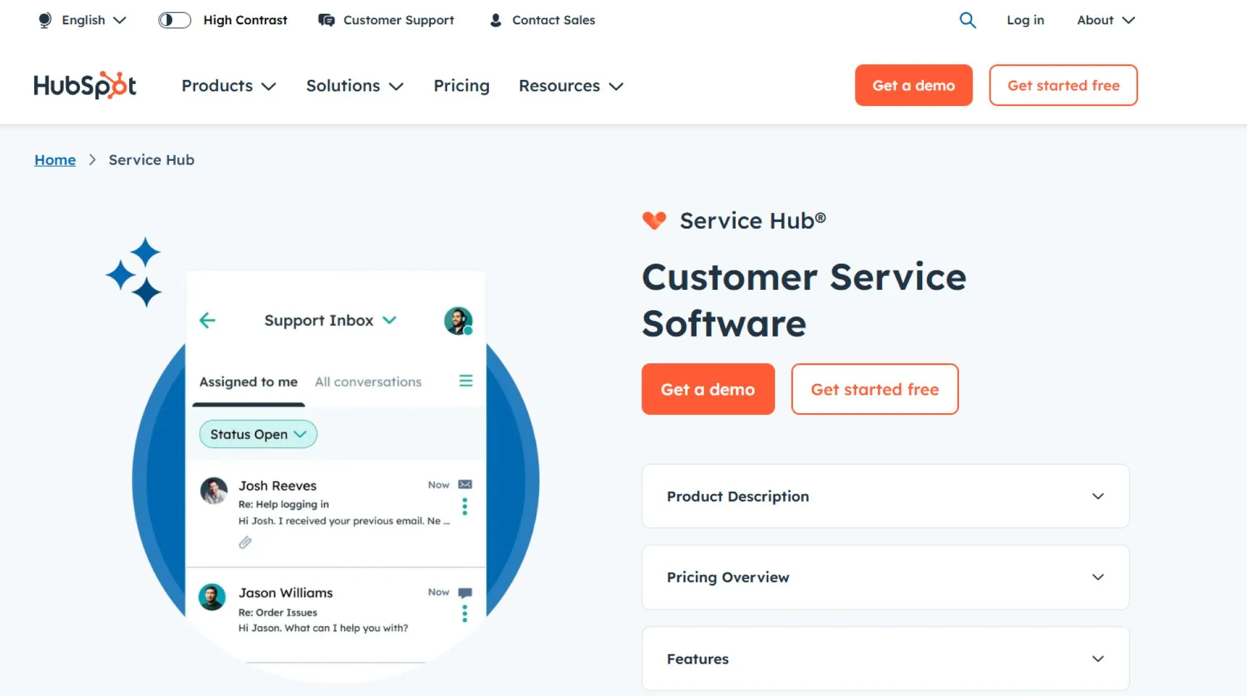
Task: Open the search magnifier icon
Action: click(x=967, y=20)
